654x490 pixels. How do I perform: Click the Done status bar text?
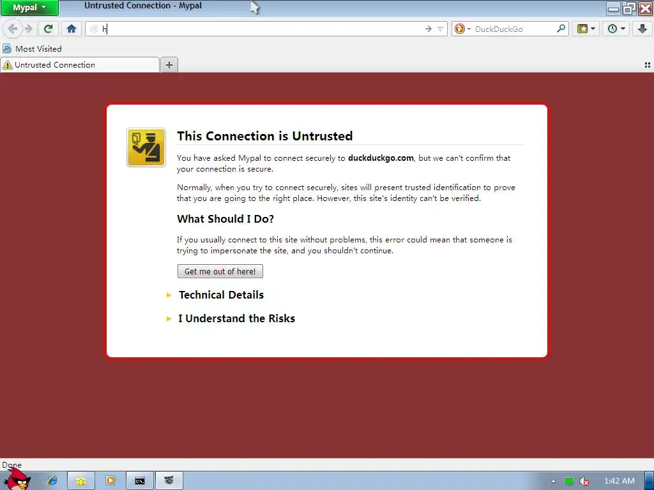[x=11, y=464]
